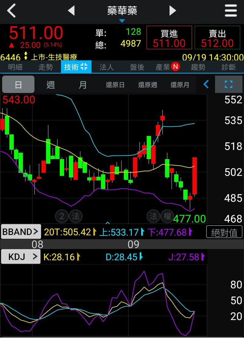The height and width of the screenshot is (338, 244).
Task: Tap the total volume 4987
Action: coord(131,44)
